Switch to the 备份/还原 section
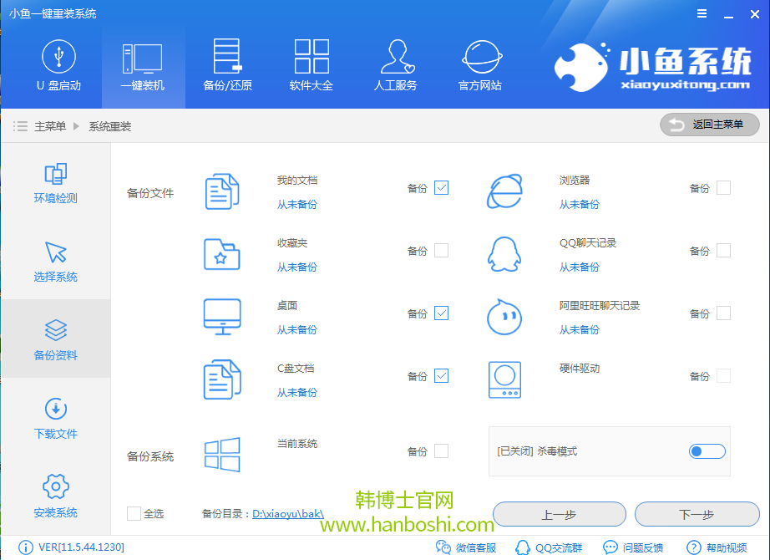Image resolution: width=770 pixels, height=560 pixels. [226, 65]
